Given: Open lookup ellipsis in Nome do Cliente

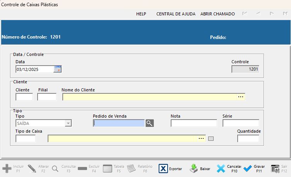Looking at the screenshot, I should [241, 97].
